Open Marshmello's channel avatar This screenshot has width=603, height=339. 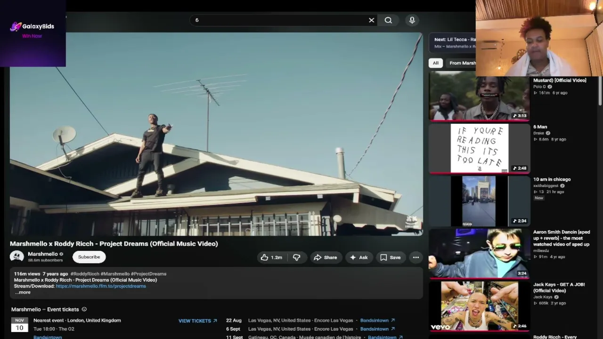pos(17,257)
